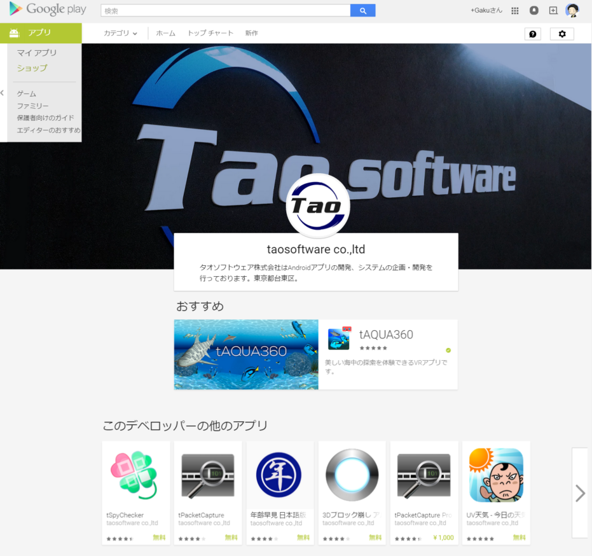Open the 新作 tab

[x=251, y=33]
